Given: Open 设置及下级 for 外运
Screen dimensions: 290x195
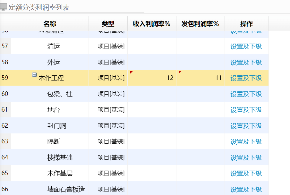Looking at the screenshot, I should coord(246,62).
